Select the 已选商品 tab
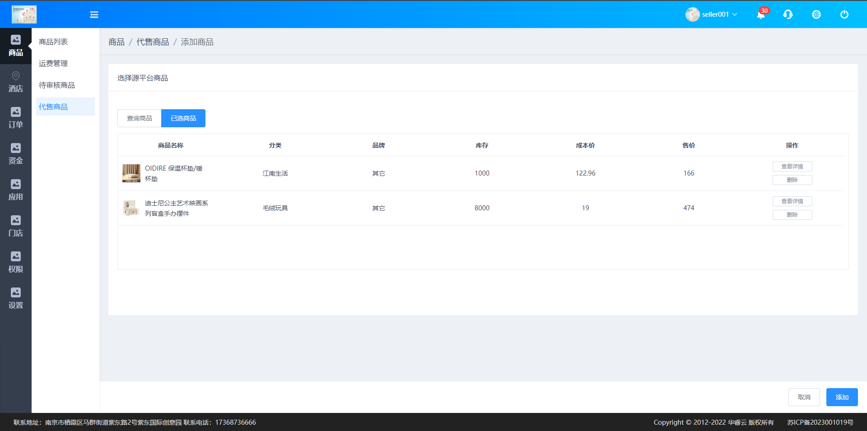Image resolution: width=867 pixels, height=431 pixels. coord(183,118)
